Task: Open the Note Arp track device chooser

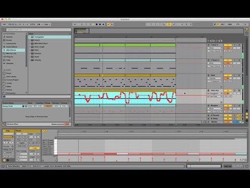Action: [215, 93]
